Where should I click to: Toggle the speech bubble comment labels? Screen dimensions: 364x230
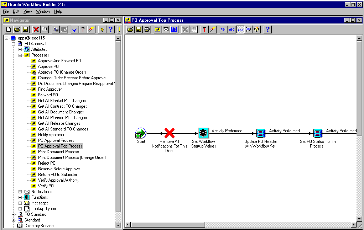point(248,30)
